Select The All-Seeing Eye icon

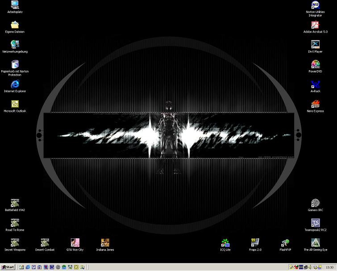(315, 242)
